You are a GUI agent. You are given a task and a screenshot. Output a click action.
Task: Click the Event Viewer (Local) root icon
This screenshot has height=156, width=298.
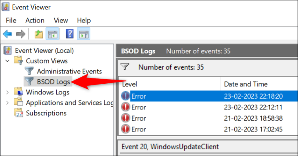(x=8, y=50)
